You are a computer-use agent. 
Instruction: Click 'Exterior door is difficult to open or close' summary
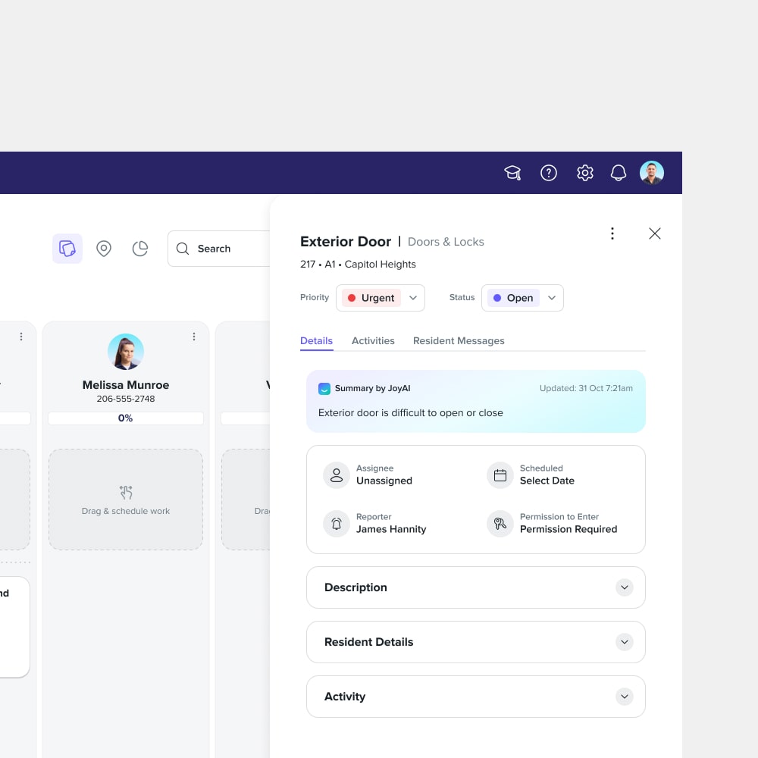pos(410,413)
